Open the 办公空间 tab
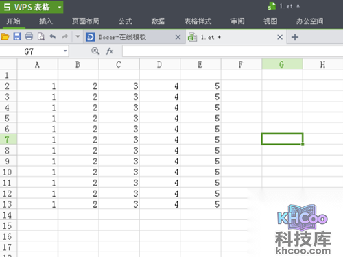 (x=310, y=21)
